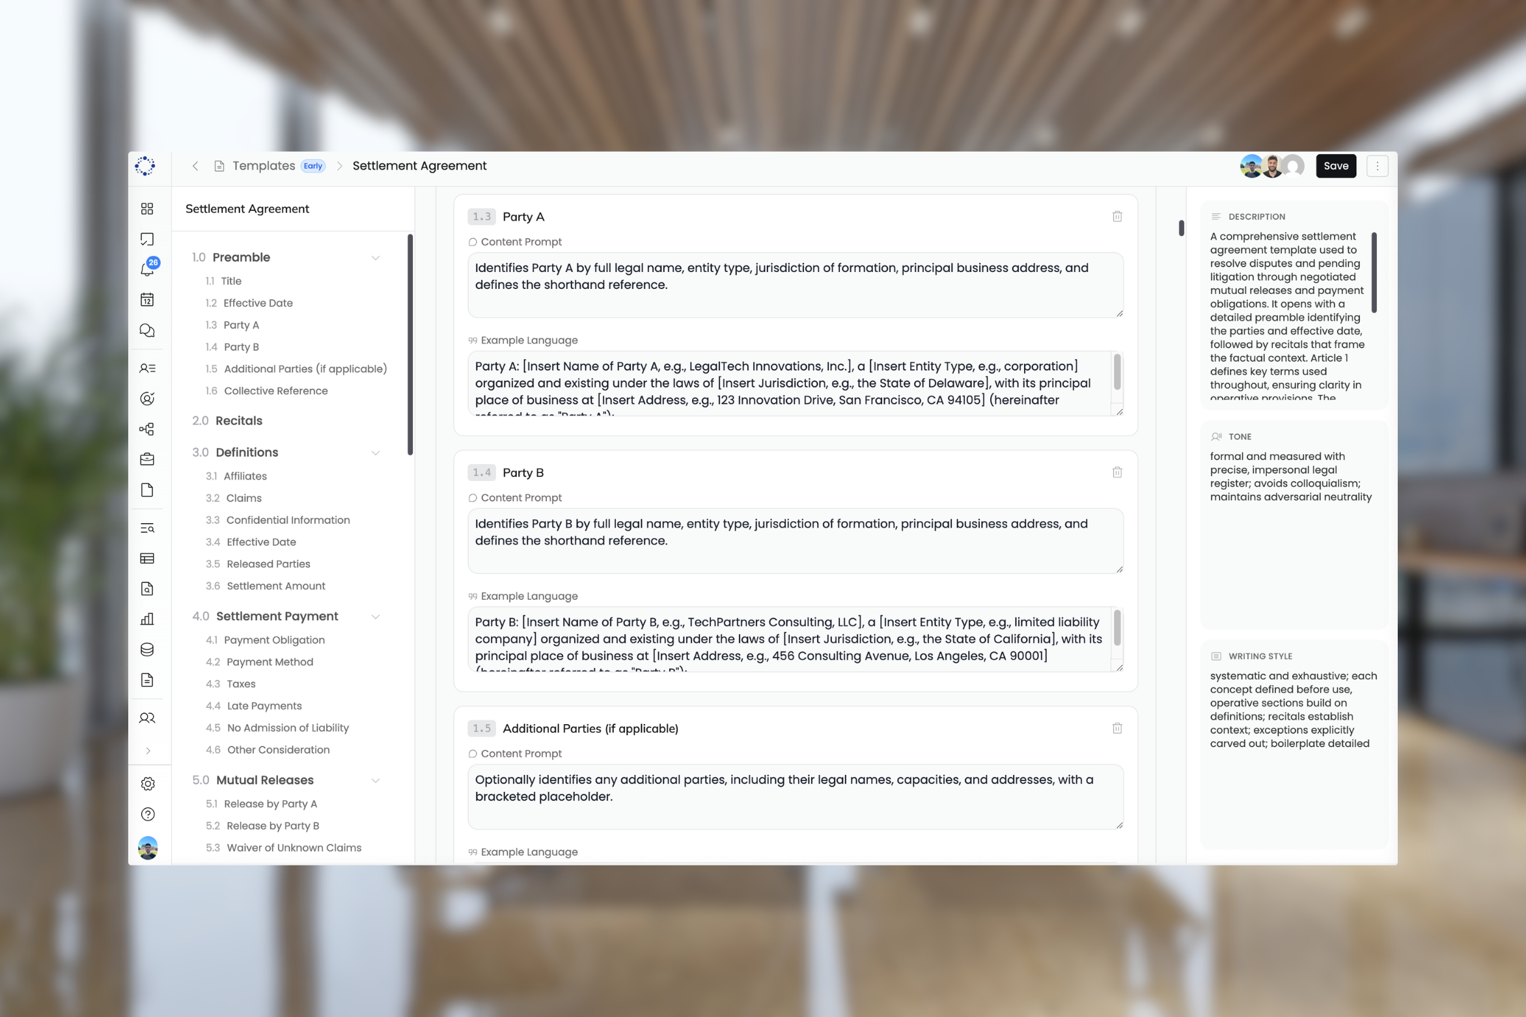Image resolution: width=1526 pixels, height=1017 pixels.
Task: Open the briefcase icon in left sidebar
Action: 147,459
